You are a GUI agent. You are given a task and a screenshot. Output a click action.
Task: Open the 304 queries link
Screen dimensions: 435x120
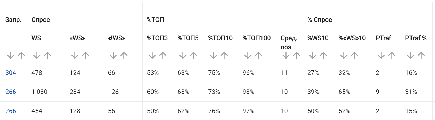(x=11, y=73)
